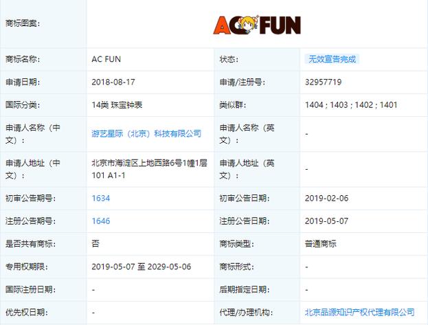Click the AC FUN trademark logo image

(257, 25)
